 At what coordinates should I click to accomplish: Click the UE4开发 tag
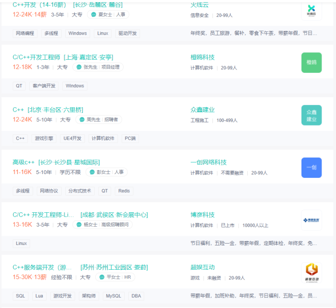coord(72,139)
